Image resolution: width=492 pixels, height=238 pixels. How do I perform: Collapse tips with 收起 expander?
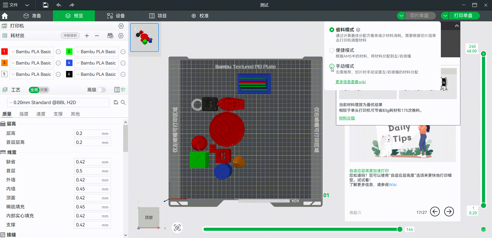(356, 213)
